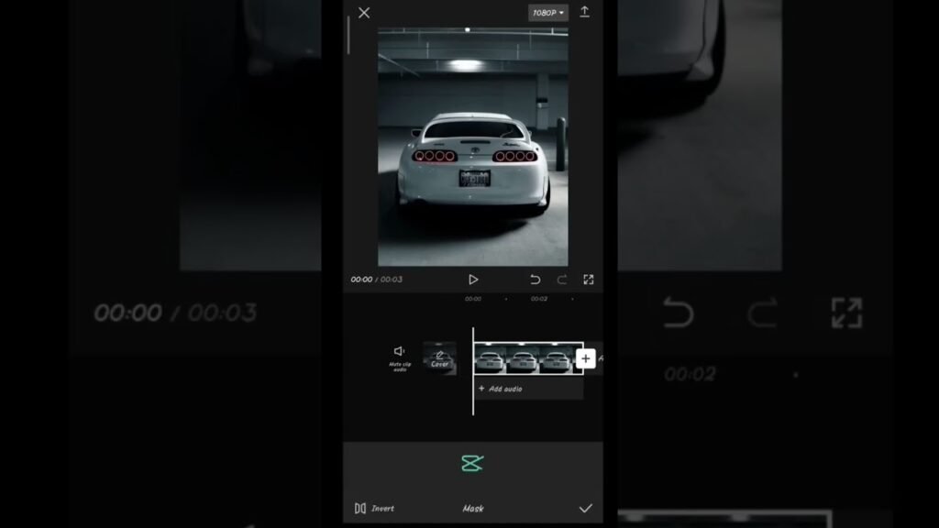Undo the last edit
The height and width of the screenshot is (528, 939).
[536, 280]
